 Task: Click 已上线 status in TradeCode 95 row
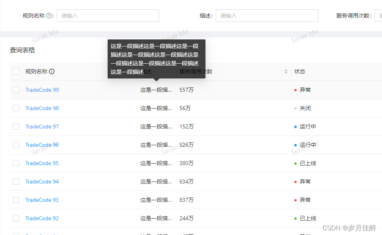click(308, 163)
